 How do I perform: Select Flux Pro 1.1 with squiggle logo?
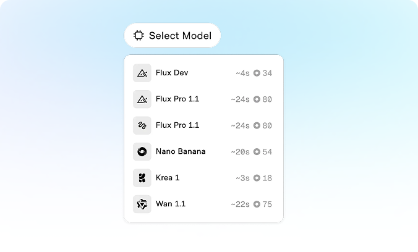point(203,125)
